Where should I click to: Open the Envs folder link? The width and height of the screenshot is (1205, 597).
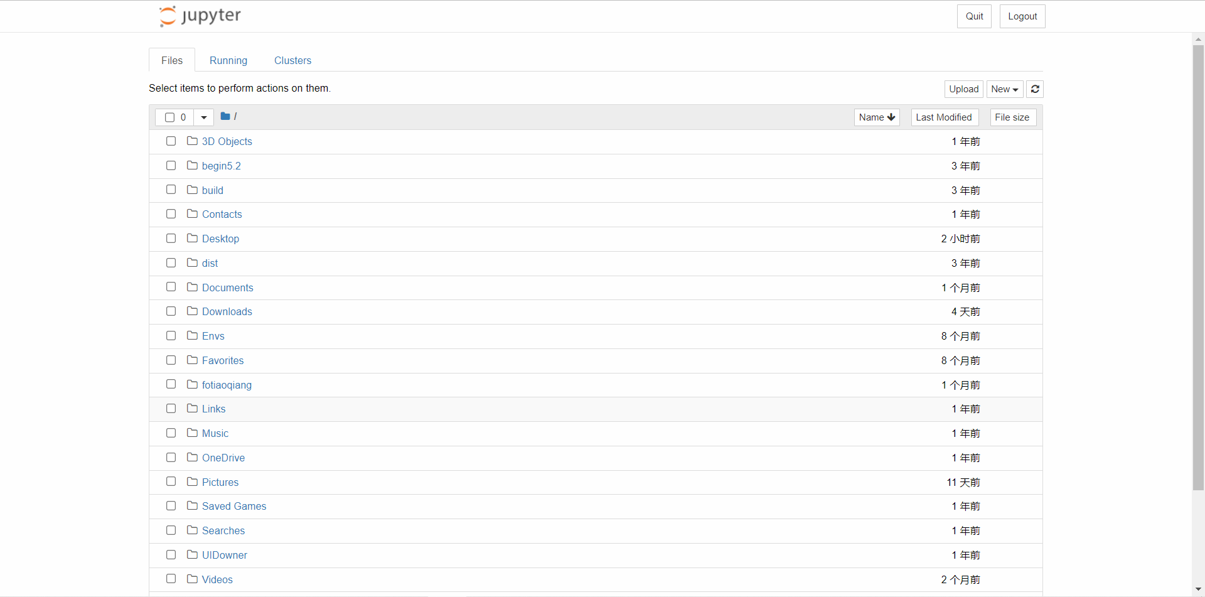[x=213, y=336]
